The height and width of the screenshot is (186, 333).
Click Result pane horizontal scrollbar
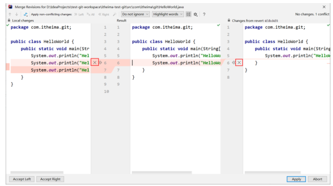click(x=162, y=172)
